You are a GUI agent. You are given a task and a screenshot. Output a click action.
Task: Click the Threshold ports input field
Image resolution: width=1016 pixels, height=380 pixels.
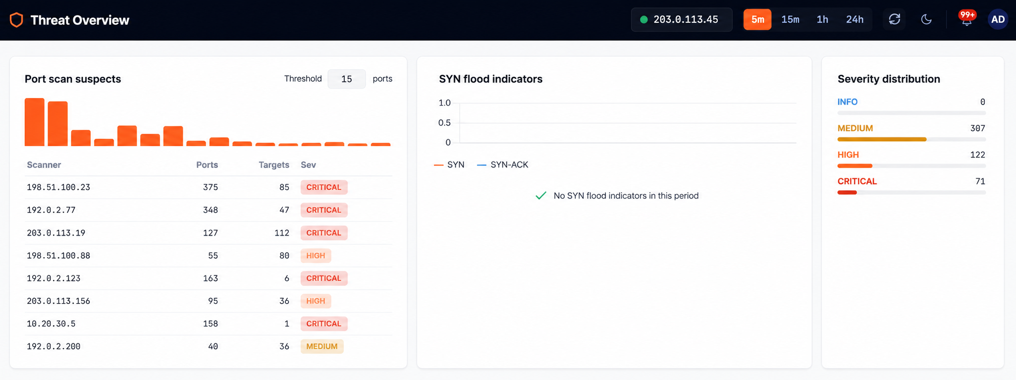(x=346, y=79)
